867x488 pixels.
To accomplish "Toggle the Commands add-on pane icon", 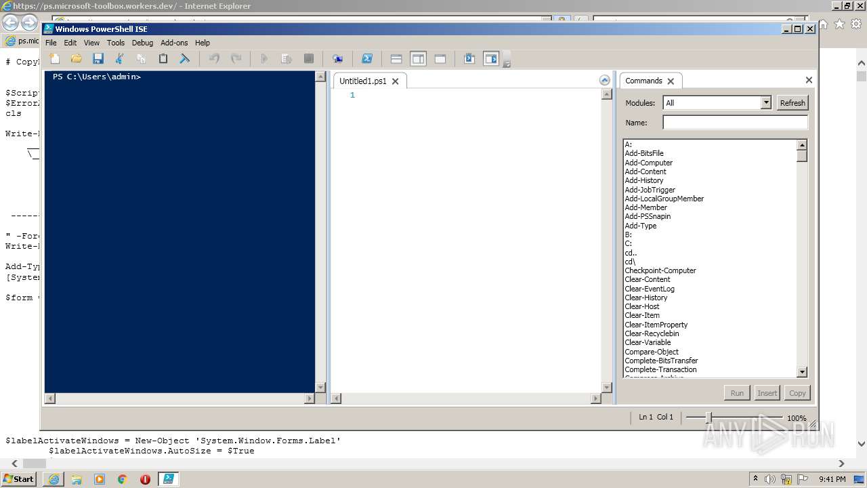I will (491, 59).
